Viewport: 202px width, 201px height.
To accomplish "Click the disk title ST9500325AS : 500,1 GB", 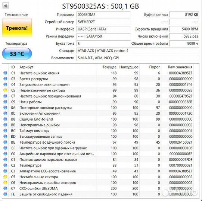I will (x=100, y=6).
